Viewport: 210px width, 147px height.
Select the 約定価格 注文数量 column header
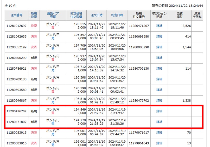(x=76, y=15)
